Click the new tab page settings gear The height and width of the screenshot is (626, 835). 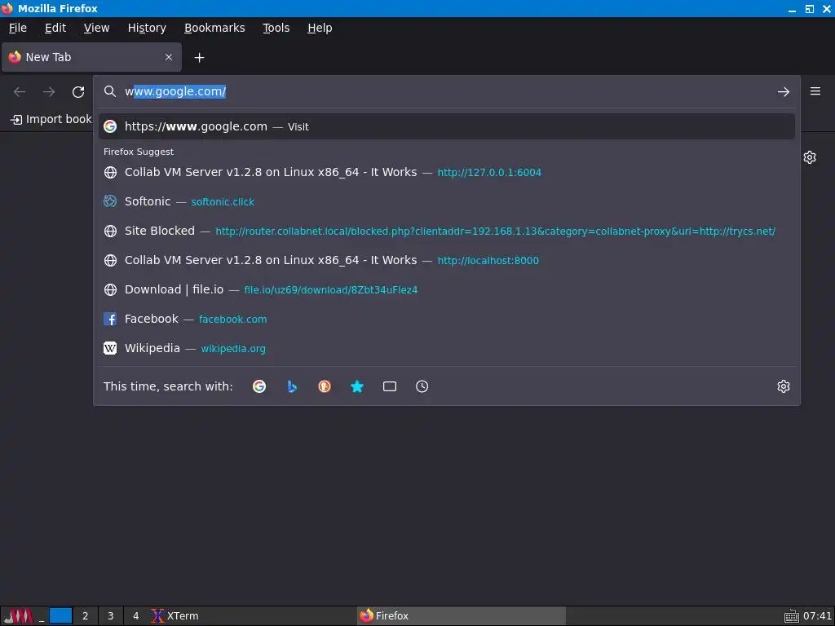click(810, 157)
